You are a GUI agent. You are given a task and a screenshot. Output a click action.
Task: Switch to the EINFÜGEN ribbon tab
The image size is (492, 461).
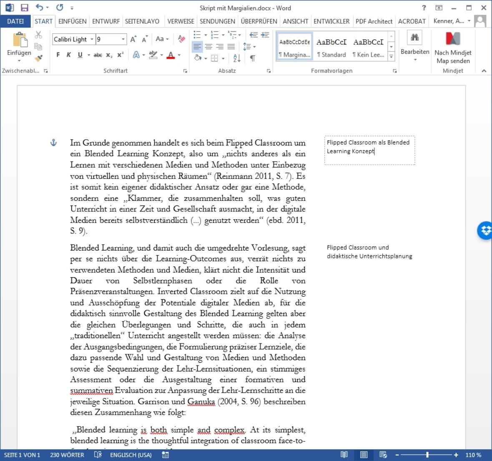[x=73, y=21]
